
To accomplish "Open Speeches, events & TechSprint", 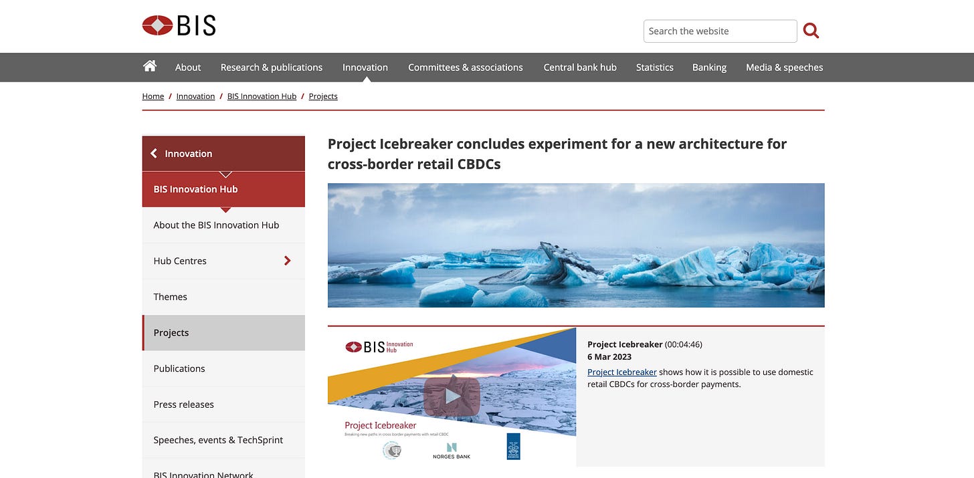I will [x=223, y=440].
